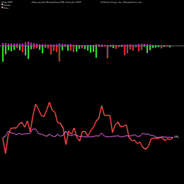Image resolution: width=184 pixels, height=184 pixels.
Task: Click the Price legend color swatch
Action: [x=2, y=8]
